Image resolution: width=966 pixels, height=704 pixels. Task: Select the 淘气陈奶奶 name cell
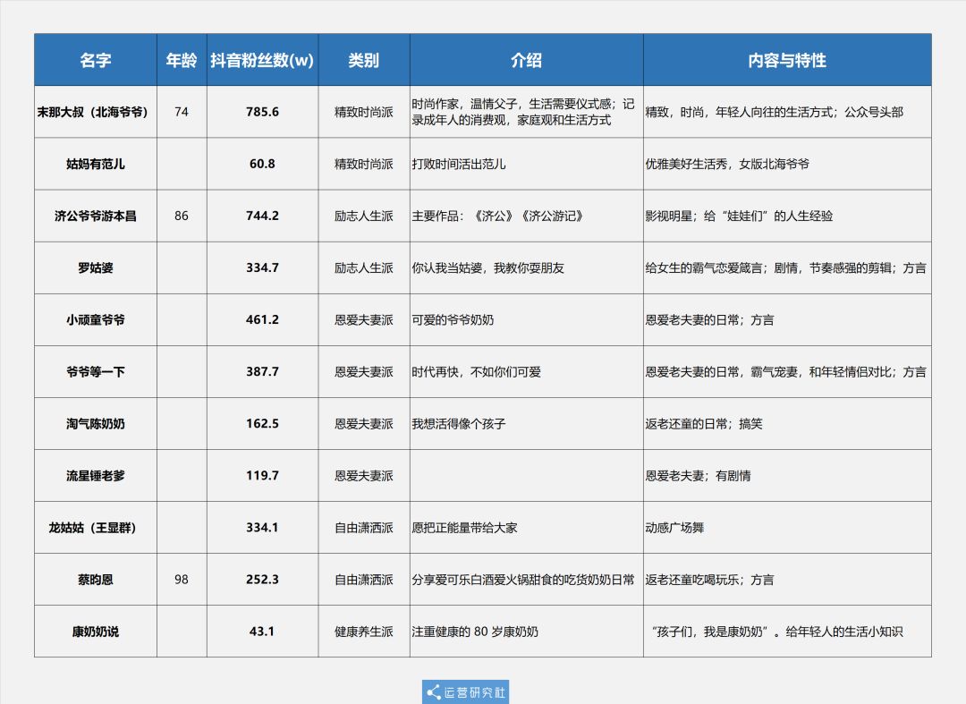pyautogui.click(x=96, y=423)
